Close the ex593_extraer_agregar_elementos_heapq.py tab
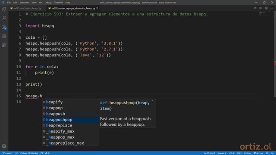Image resolution: width=276 pixels, height=155 pixels. coord(97,8)
